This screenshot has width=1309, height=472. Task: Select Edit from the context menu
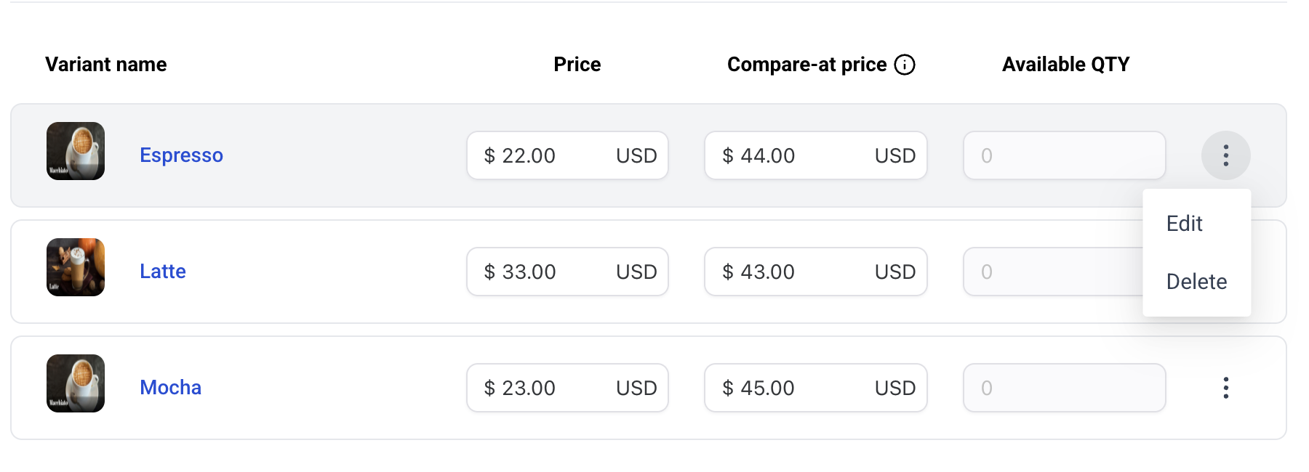(x=1185, y=224)
